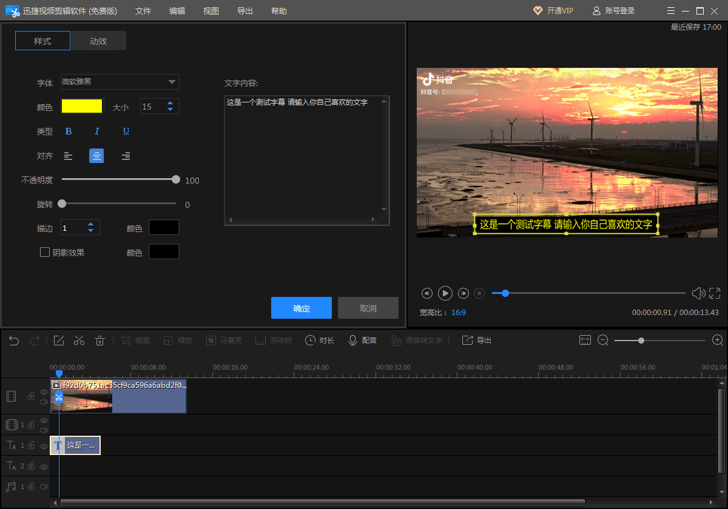This screenshot has width=728, height=509.
Task: Select the 裁剪 crop tool
Action: point(135,341)
